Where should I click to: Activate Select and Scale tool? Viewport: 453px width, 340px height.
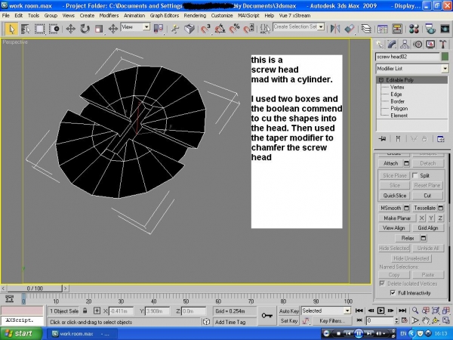99,29
